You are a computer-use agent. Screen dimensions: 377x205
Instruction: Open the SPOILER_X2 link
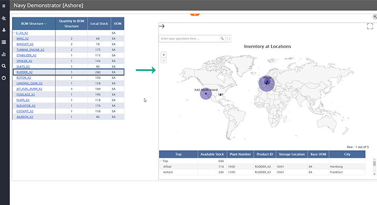[24, 61]
